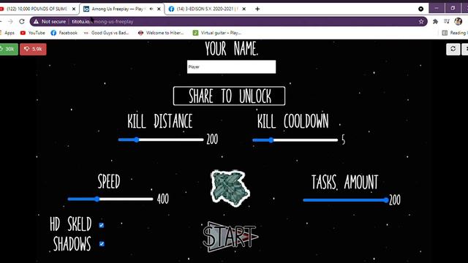468x263 pixels.
Task: Close the 3-EDISON Facebook tab
Action: (x=244, y=9)
